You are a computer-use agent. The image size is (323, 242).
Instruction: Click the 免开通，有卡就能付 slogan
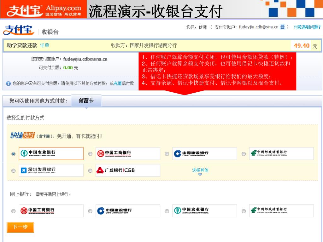79,136
